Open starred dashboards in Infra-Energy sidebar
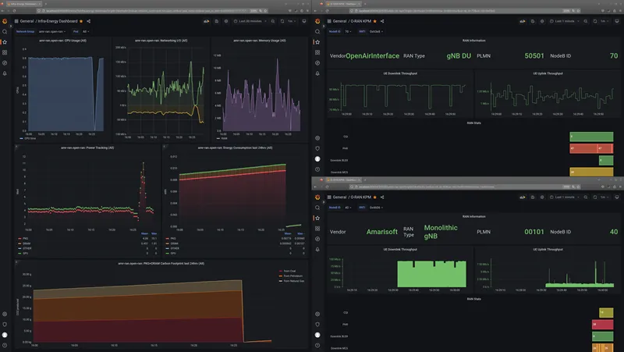The width and height of the screenshot is (624, 352). [5, 42]
